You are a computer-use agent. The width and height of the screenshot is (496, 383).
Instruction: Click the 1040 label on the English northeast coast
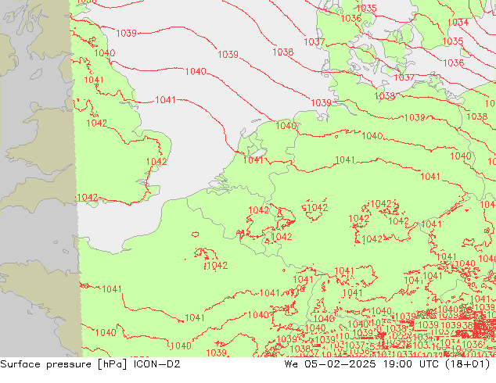click(x=105, y=53)
